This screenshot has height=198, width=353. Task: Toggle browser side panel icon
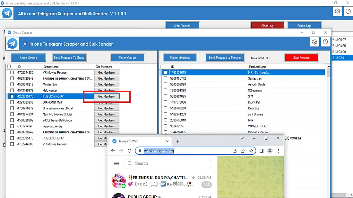(261, 151)
